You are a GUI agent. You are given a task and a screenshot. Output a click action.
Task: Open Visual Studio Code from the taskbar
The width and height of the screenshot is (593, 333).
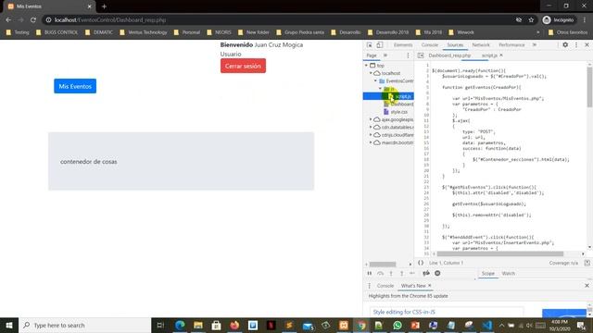click(x=487, y=325)
